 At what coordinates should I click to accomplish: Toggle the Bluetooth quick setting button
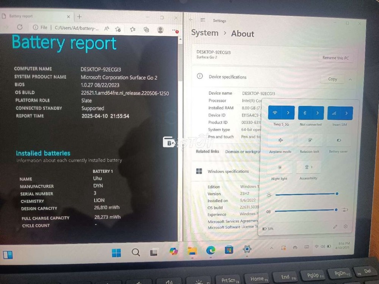pyautogui.click(x=305, y=113)
